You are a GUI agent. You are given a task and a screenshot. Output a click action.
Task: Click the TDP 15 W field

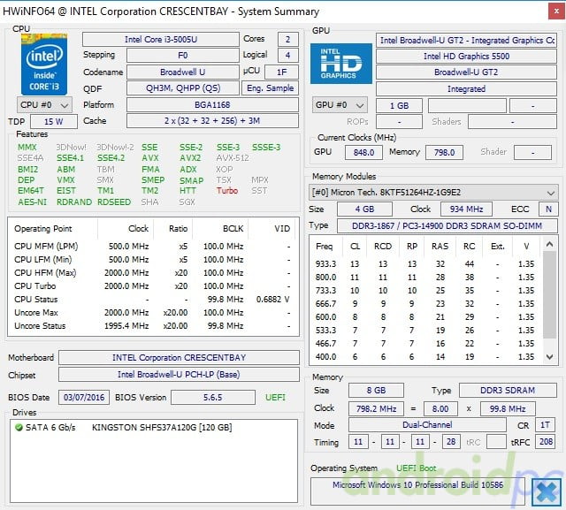pyautogui.click(x=54, y=122)
